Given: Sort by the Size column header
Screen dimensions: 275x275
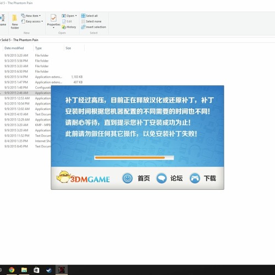Looking at the screenshot, I should pyautogui.click(x=68, y=48).
